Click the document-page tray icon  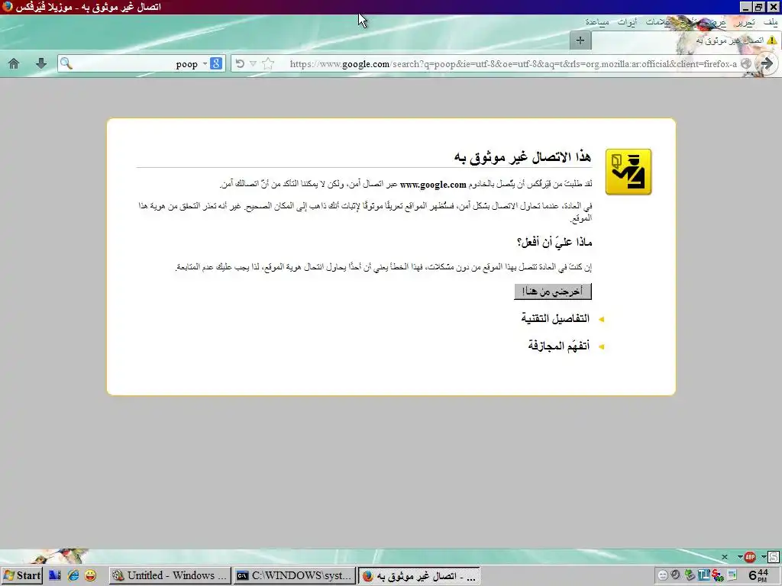[x=732, y=575]
